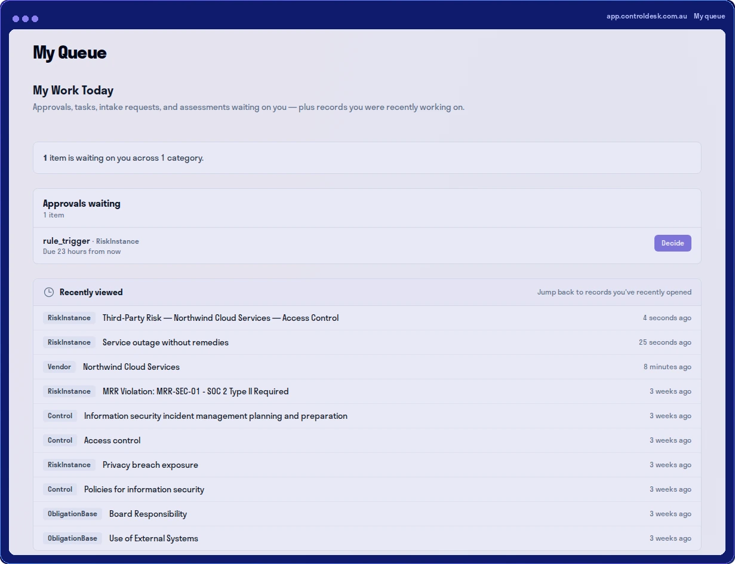Click '3 weeks ago' on Board Responsibility row
This screenshot has width=735, height=564.
tap(671, 514)
